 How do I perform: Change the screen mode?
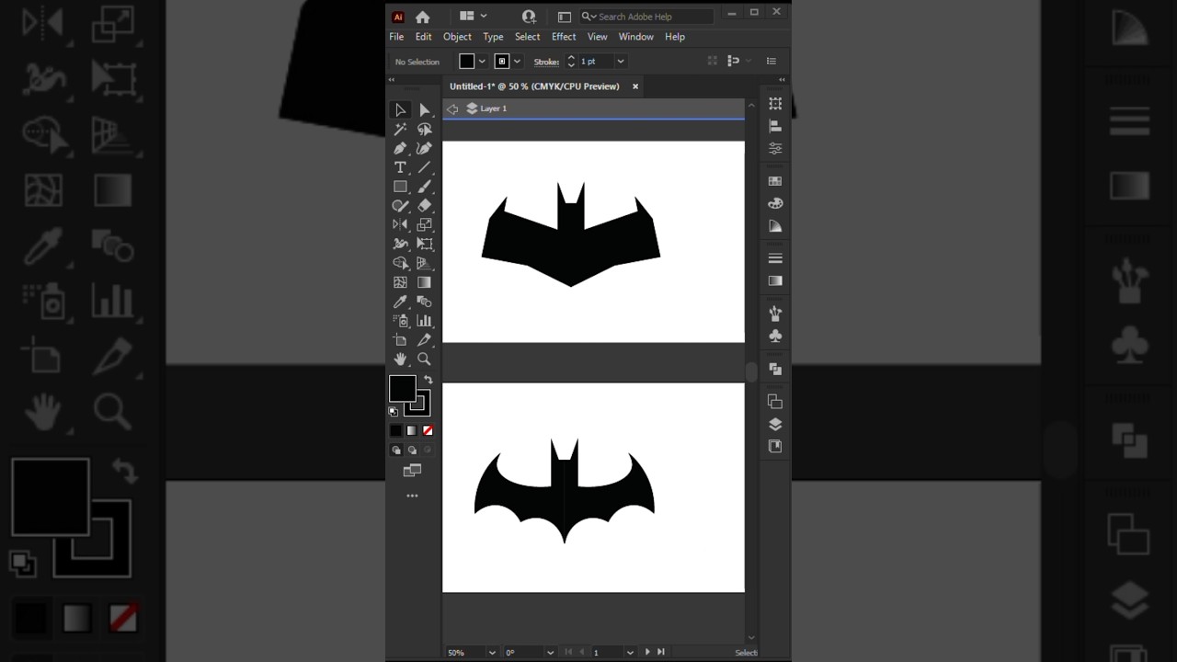[412, 471]
